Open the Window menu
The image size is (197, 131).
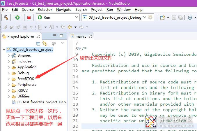point(124,10)
